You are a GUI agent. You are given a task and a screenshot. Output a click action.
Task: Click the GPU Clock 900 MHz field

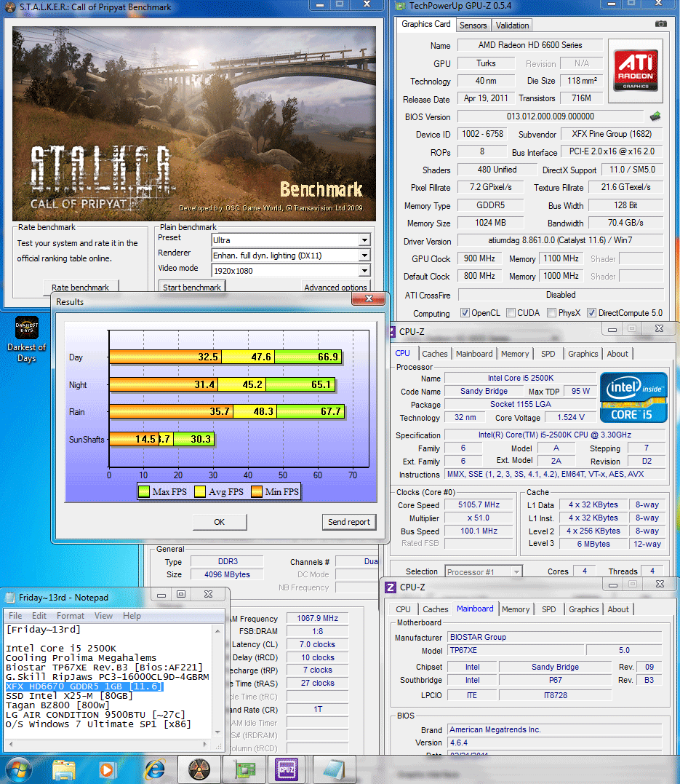click(479, 258)
